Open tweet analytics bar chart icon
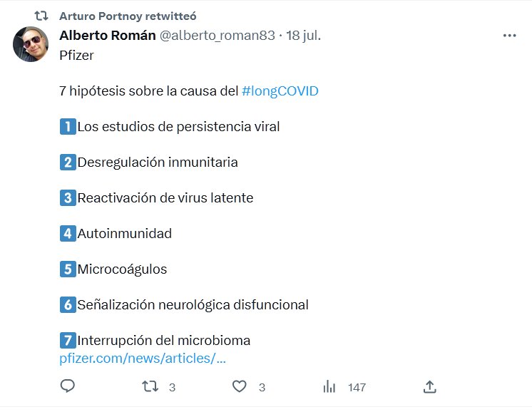This screenshot has width=532, height=412. click(329, 386)
